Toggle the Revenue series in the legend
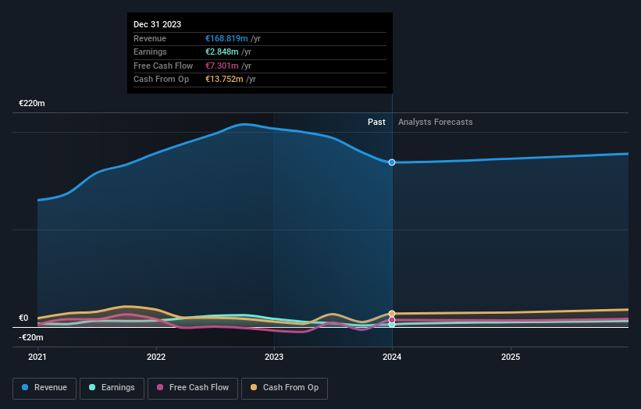This screenshot has height=409, width=641. (45, 388)
